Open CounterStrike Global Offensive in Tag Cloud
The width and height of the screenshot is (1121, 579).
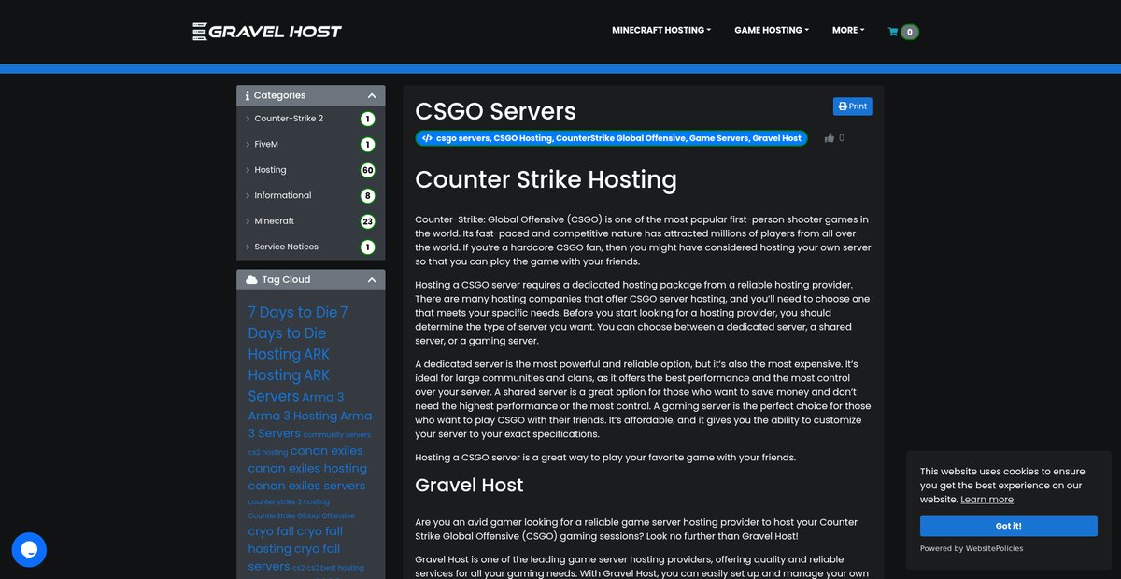click(301, 515)
